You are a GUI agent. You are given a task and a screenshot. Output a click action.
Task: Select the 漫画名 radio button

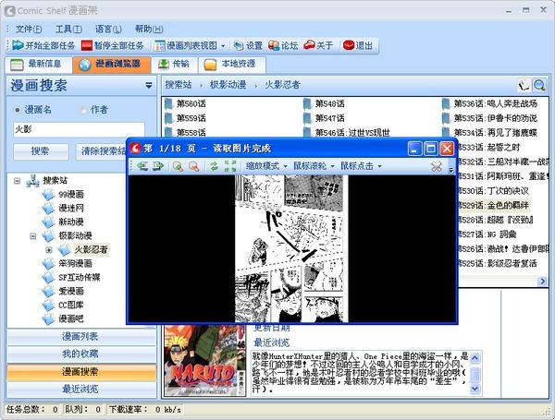18,110
